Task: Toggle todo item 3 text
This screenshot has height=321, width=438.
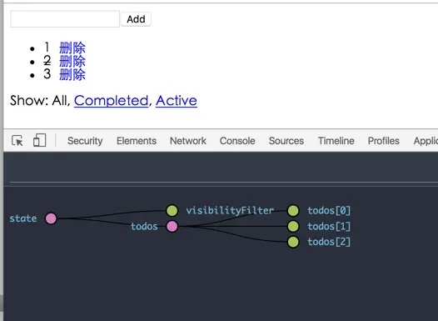Action: tap(47, 74)
